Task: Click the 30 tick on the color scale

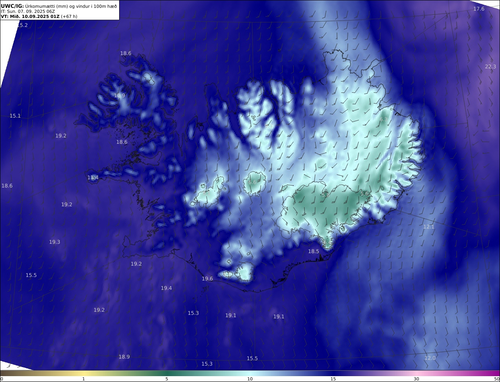Action: pyautogui.click(x=416, y=379)
